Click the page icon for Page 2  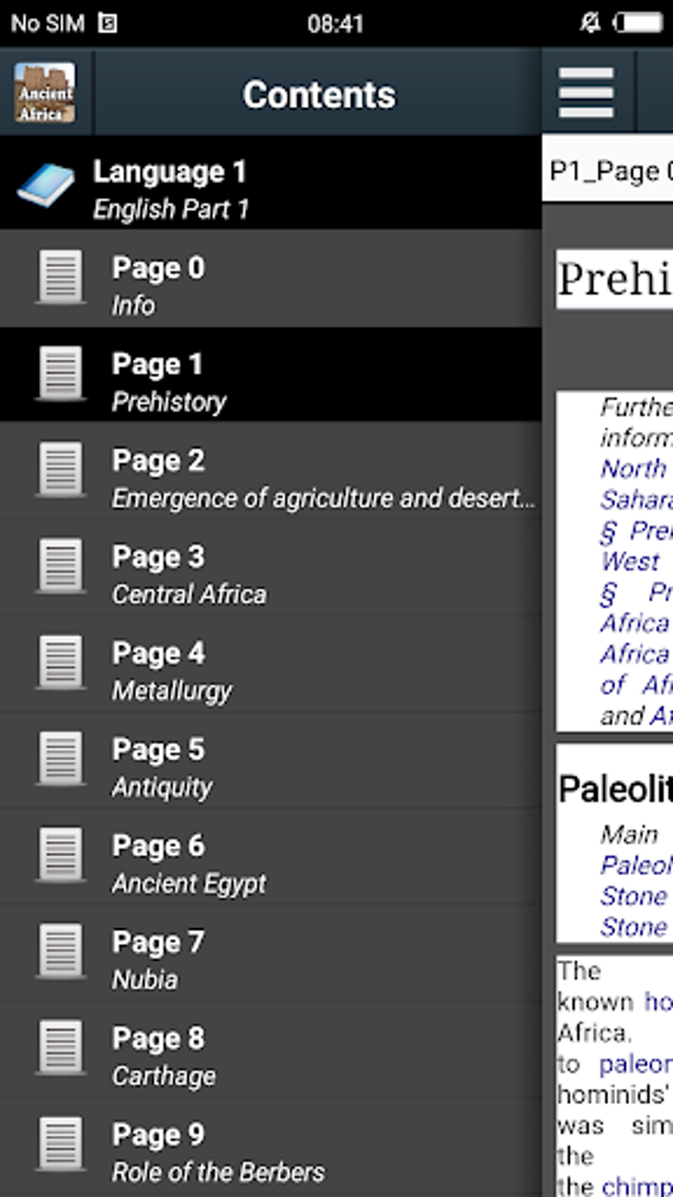click(x=61, y=471)
